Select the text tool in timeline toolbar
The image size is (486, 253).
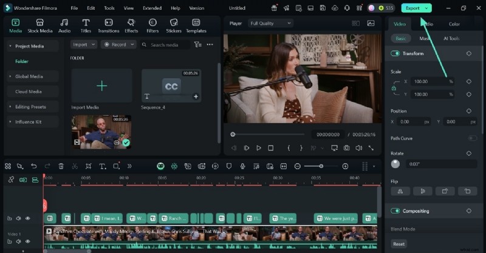[102, 166]
